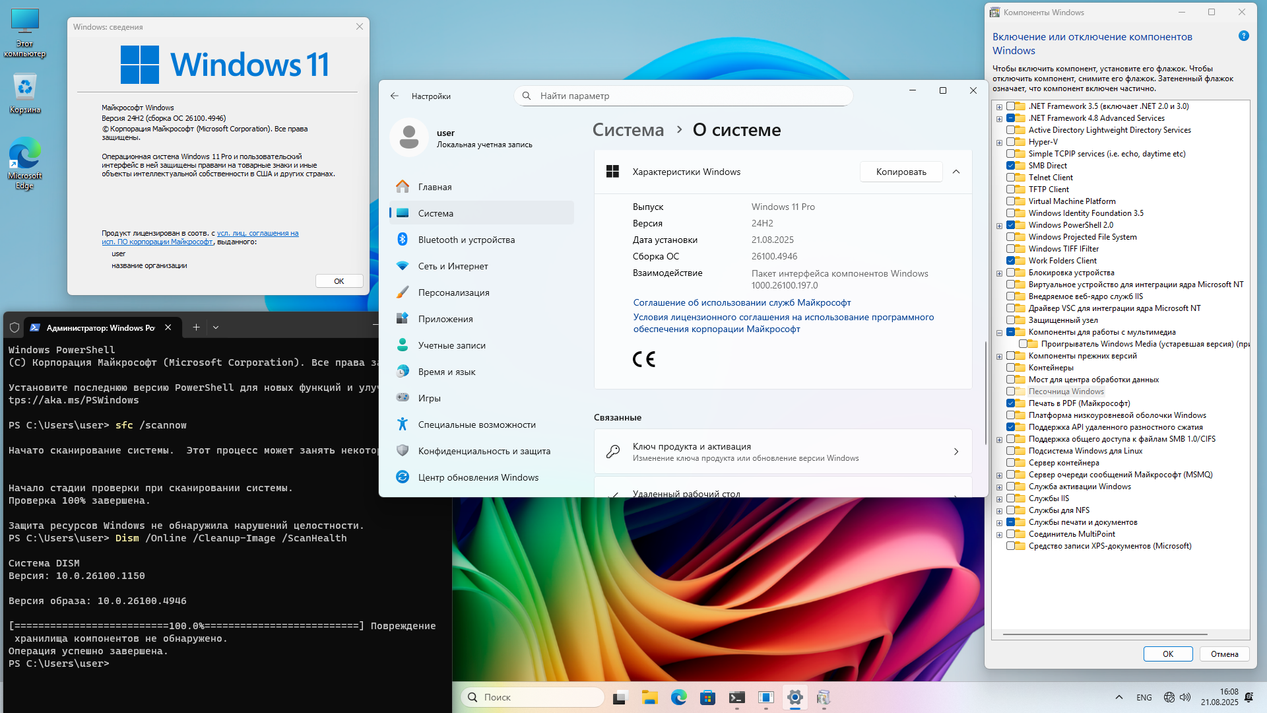Uncheck SMB Direct component
This screenshot has width=1267, height=713.
[1010, 166]
